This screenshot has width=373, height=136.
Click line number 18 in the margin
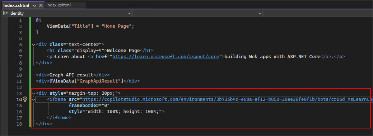tap(19, 124)
